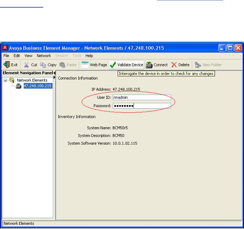
Task: Click the System Description value BCM50
Action: pos(118,136)
